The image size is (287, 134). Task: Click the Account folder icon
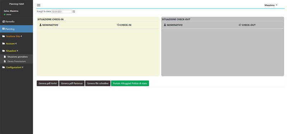4,43
